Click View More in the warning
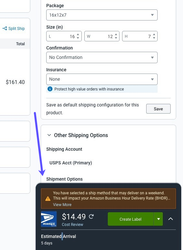 pos(62,204)
